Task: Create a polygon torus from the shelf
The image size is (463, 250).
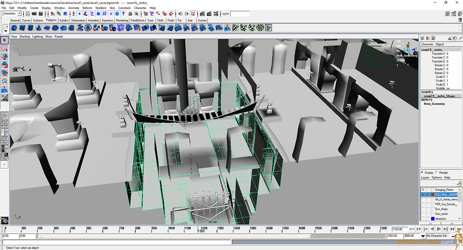Action: tap(55, 28)
